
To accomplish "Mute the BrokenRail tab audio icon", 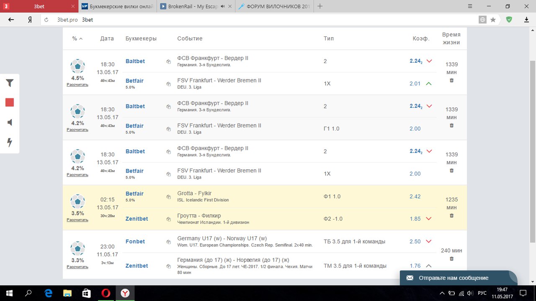I will point(222,6).
